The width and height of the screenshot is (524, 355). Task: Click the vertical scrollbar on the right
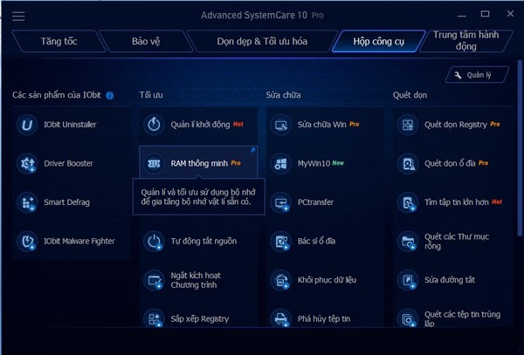(520, 147)
